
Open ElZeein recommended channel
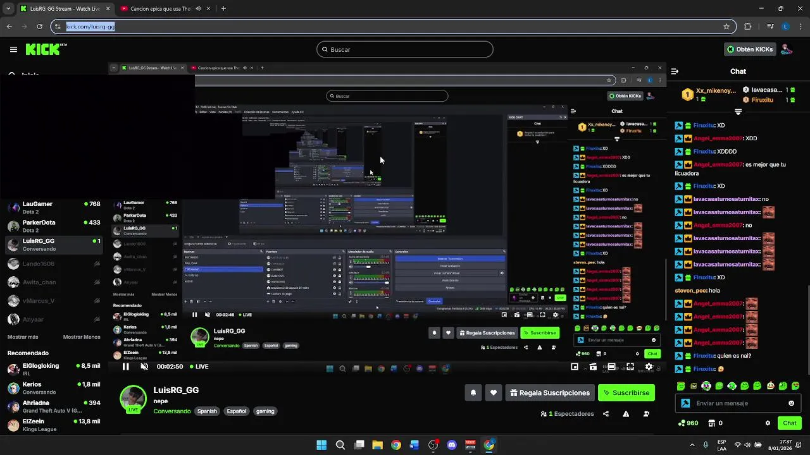point(54,425)
